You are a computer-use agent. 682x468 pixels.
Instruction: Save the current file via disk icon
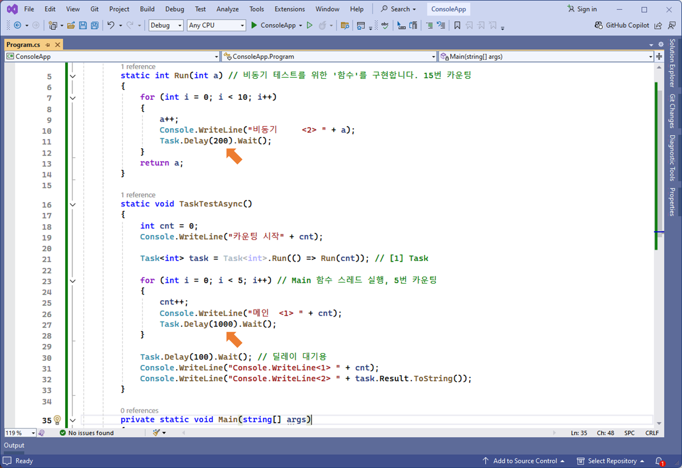(83, 26)
